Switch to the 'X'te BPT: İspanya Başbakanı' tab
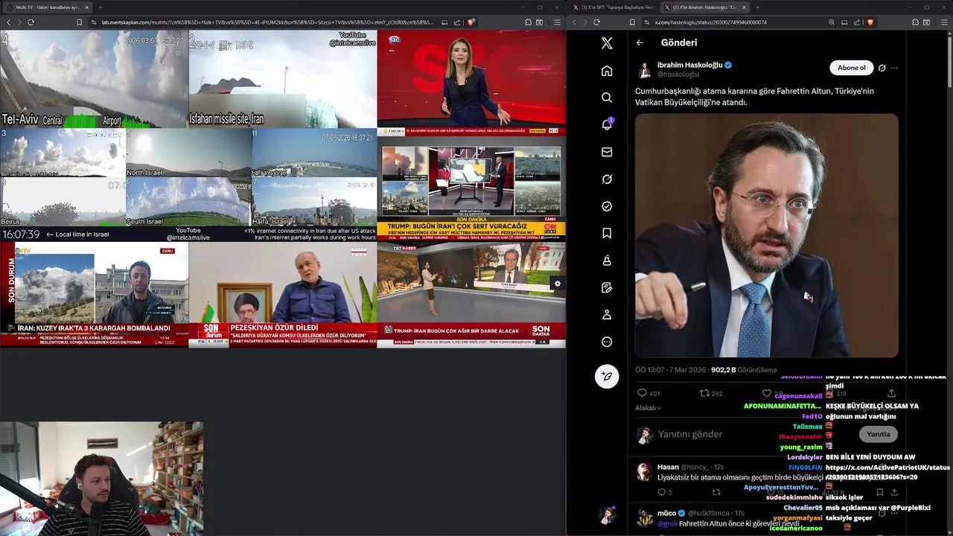The height and width of the screenshot is (536, 953). coord(615,7)
